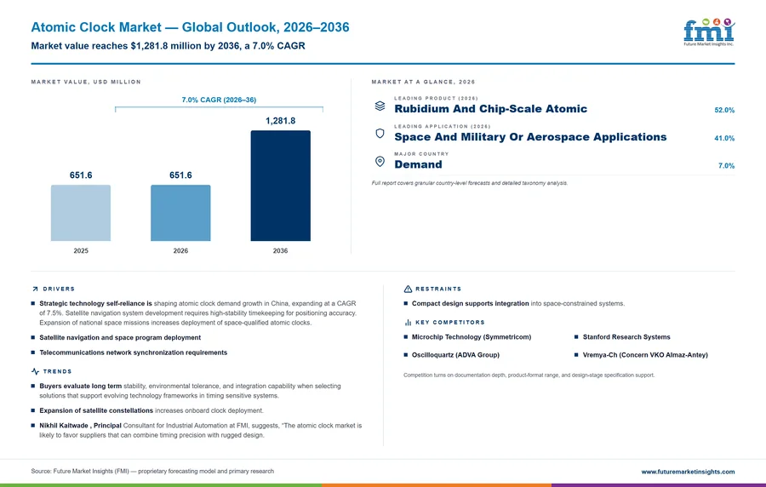Click the full report covers granular forecasts note
Viewport: 766px width, 487px height.
(x=470, y=183)
